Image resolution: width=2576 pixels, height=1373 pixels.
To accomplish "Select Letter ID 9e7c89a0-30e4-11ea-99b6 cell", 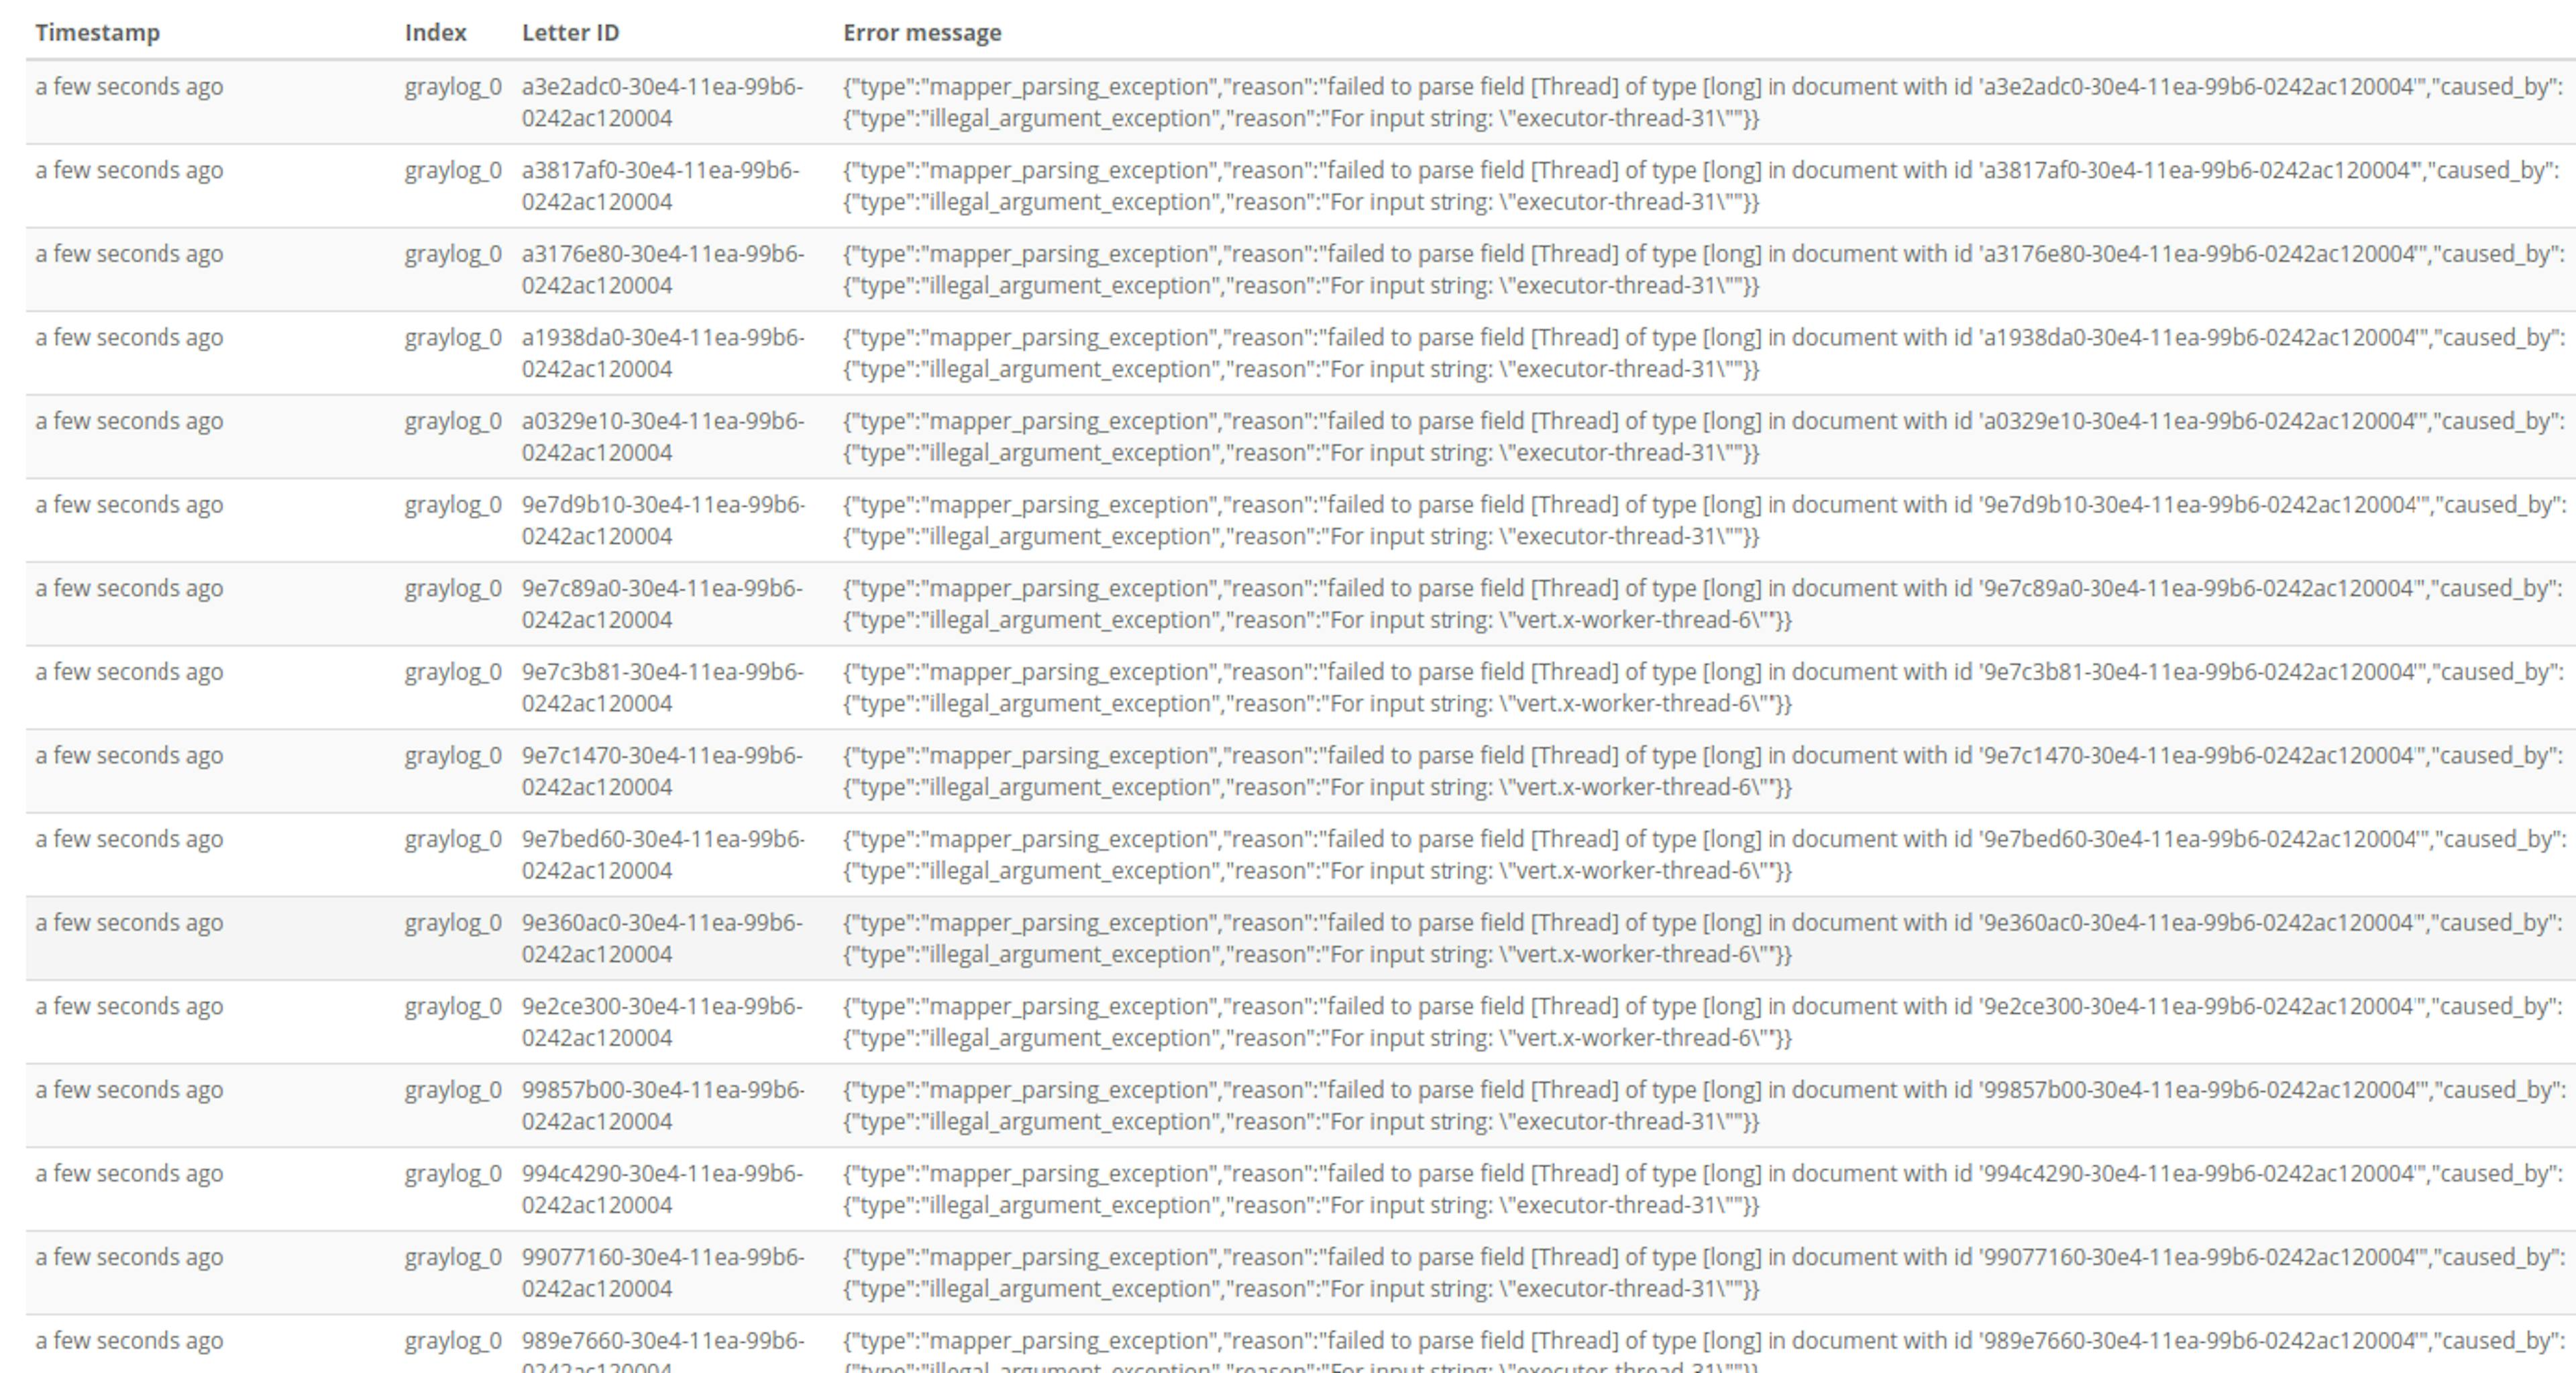I will click(x=661, y=604).
